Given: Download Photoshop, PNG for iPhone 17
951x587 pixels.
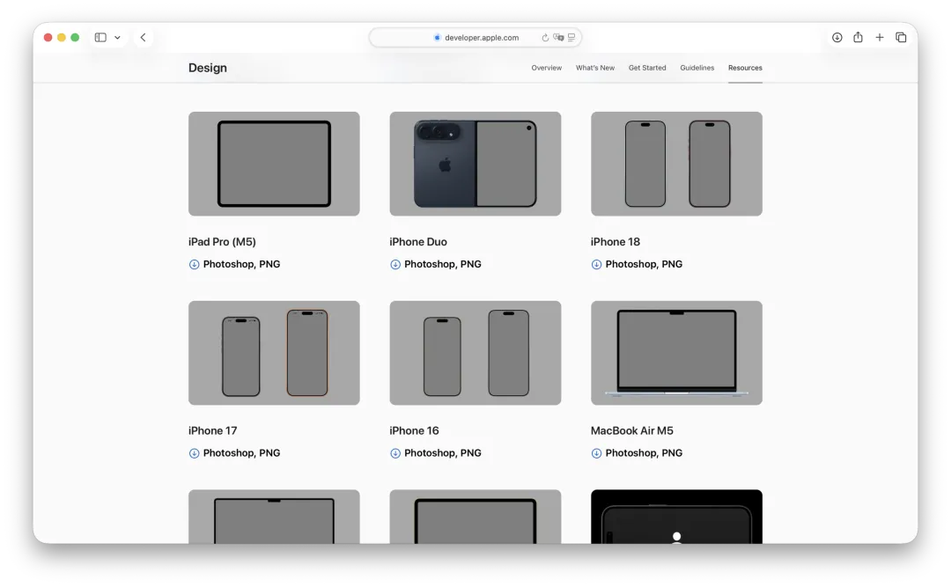Looking at the screenshot, I should tap(241, 453).
